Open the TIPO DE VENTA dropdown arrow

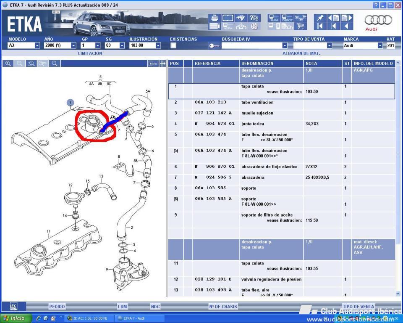[330, 45]
